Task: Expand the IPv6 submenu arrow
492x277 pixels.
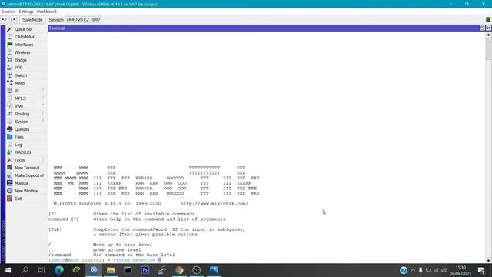Action: click(43, 106)
